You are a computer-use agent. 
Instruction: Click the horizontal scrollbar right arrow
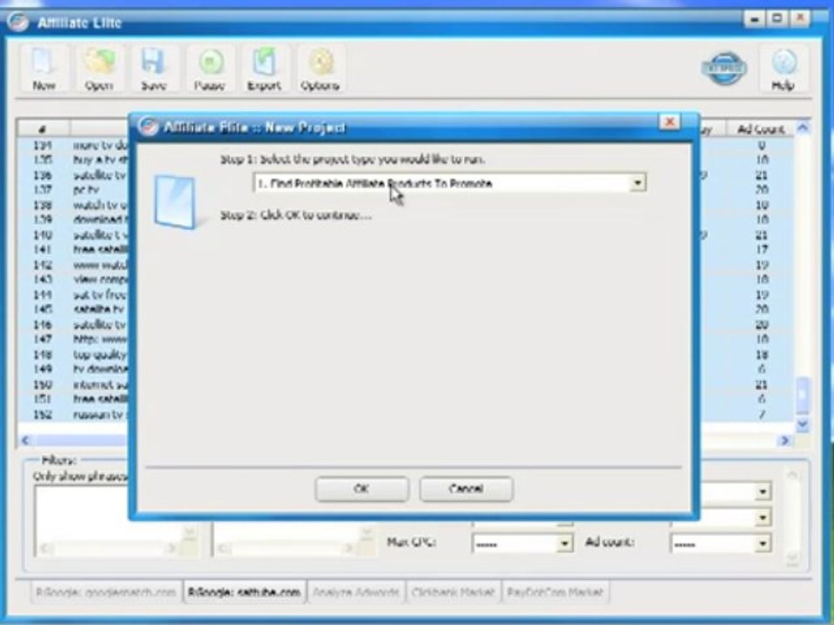(x=785, y=440)
